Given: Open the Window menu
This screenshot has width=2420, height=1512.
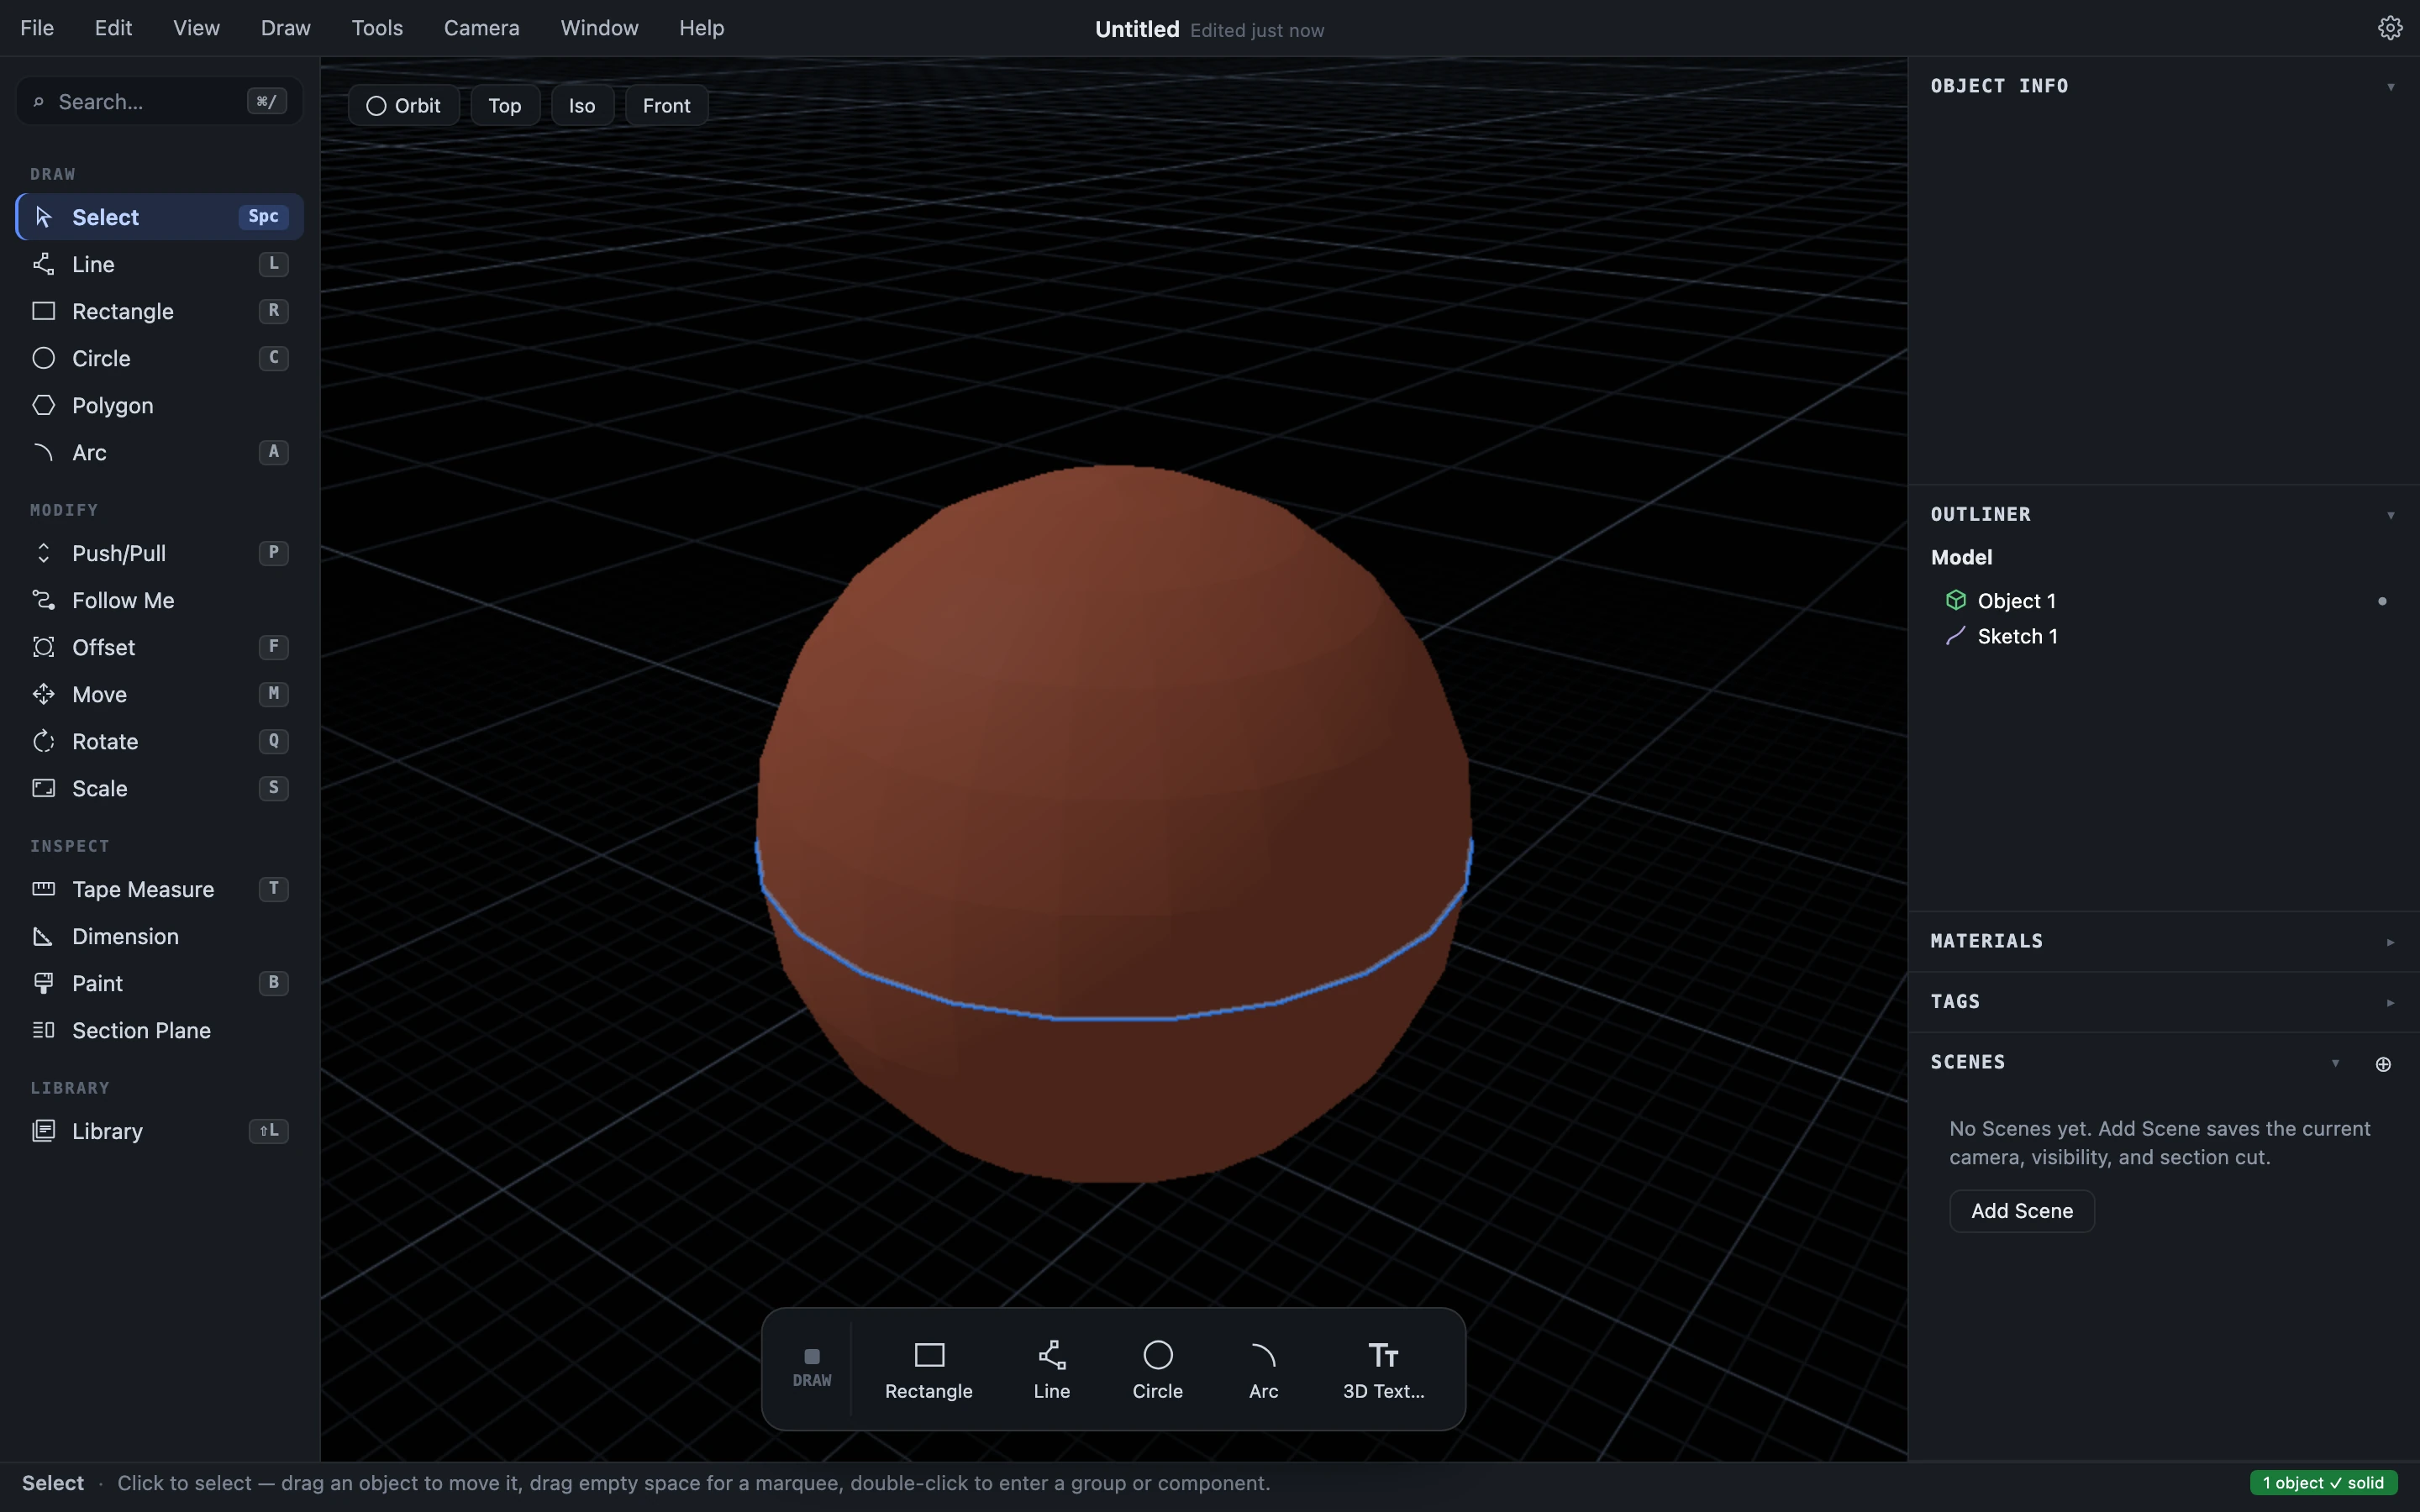Looking at the screenshot, I should point(599,28).
